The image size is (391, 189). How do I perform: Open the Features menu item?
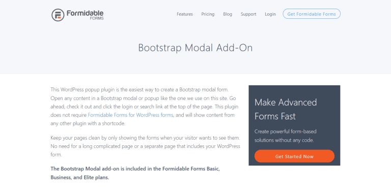coord(185,14)
